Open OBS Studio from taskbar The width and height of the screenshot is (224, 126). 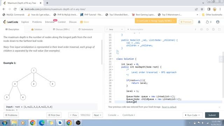78,123
